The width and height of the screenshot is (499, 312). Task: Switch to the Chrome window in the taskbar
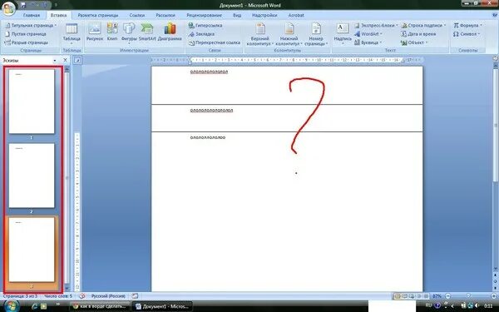coord(100,306)
